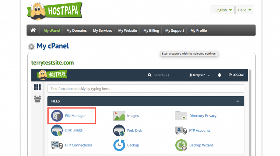Click the terrytestsite.com domain heading
280x156 pixels.
52,62
